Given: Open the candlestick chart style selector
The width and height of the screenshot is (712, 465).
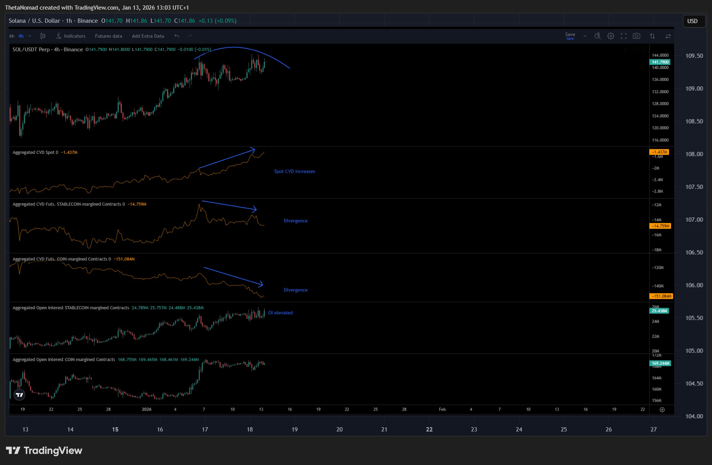Looking at the screenshot, I should point(43,36).
